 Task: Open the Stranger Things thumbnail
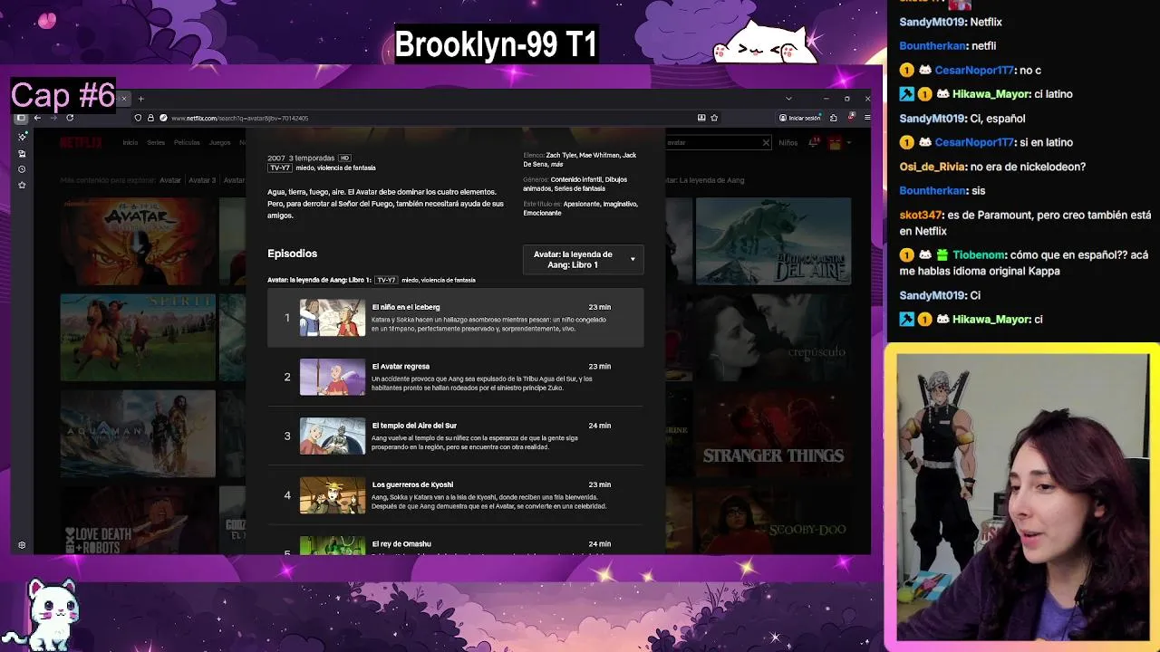tap(773, 433)
